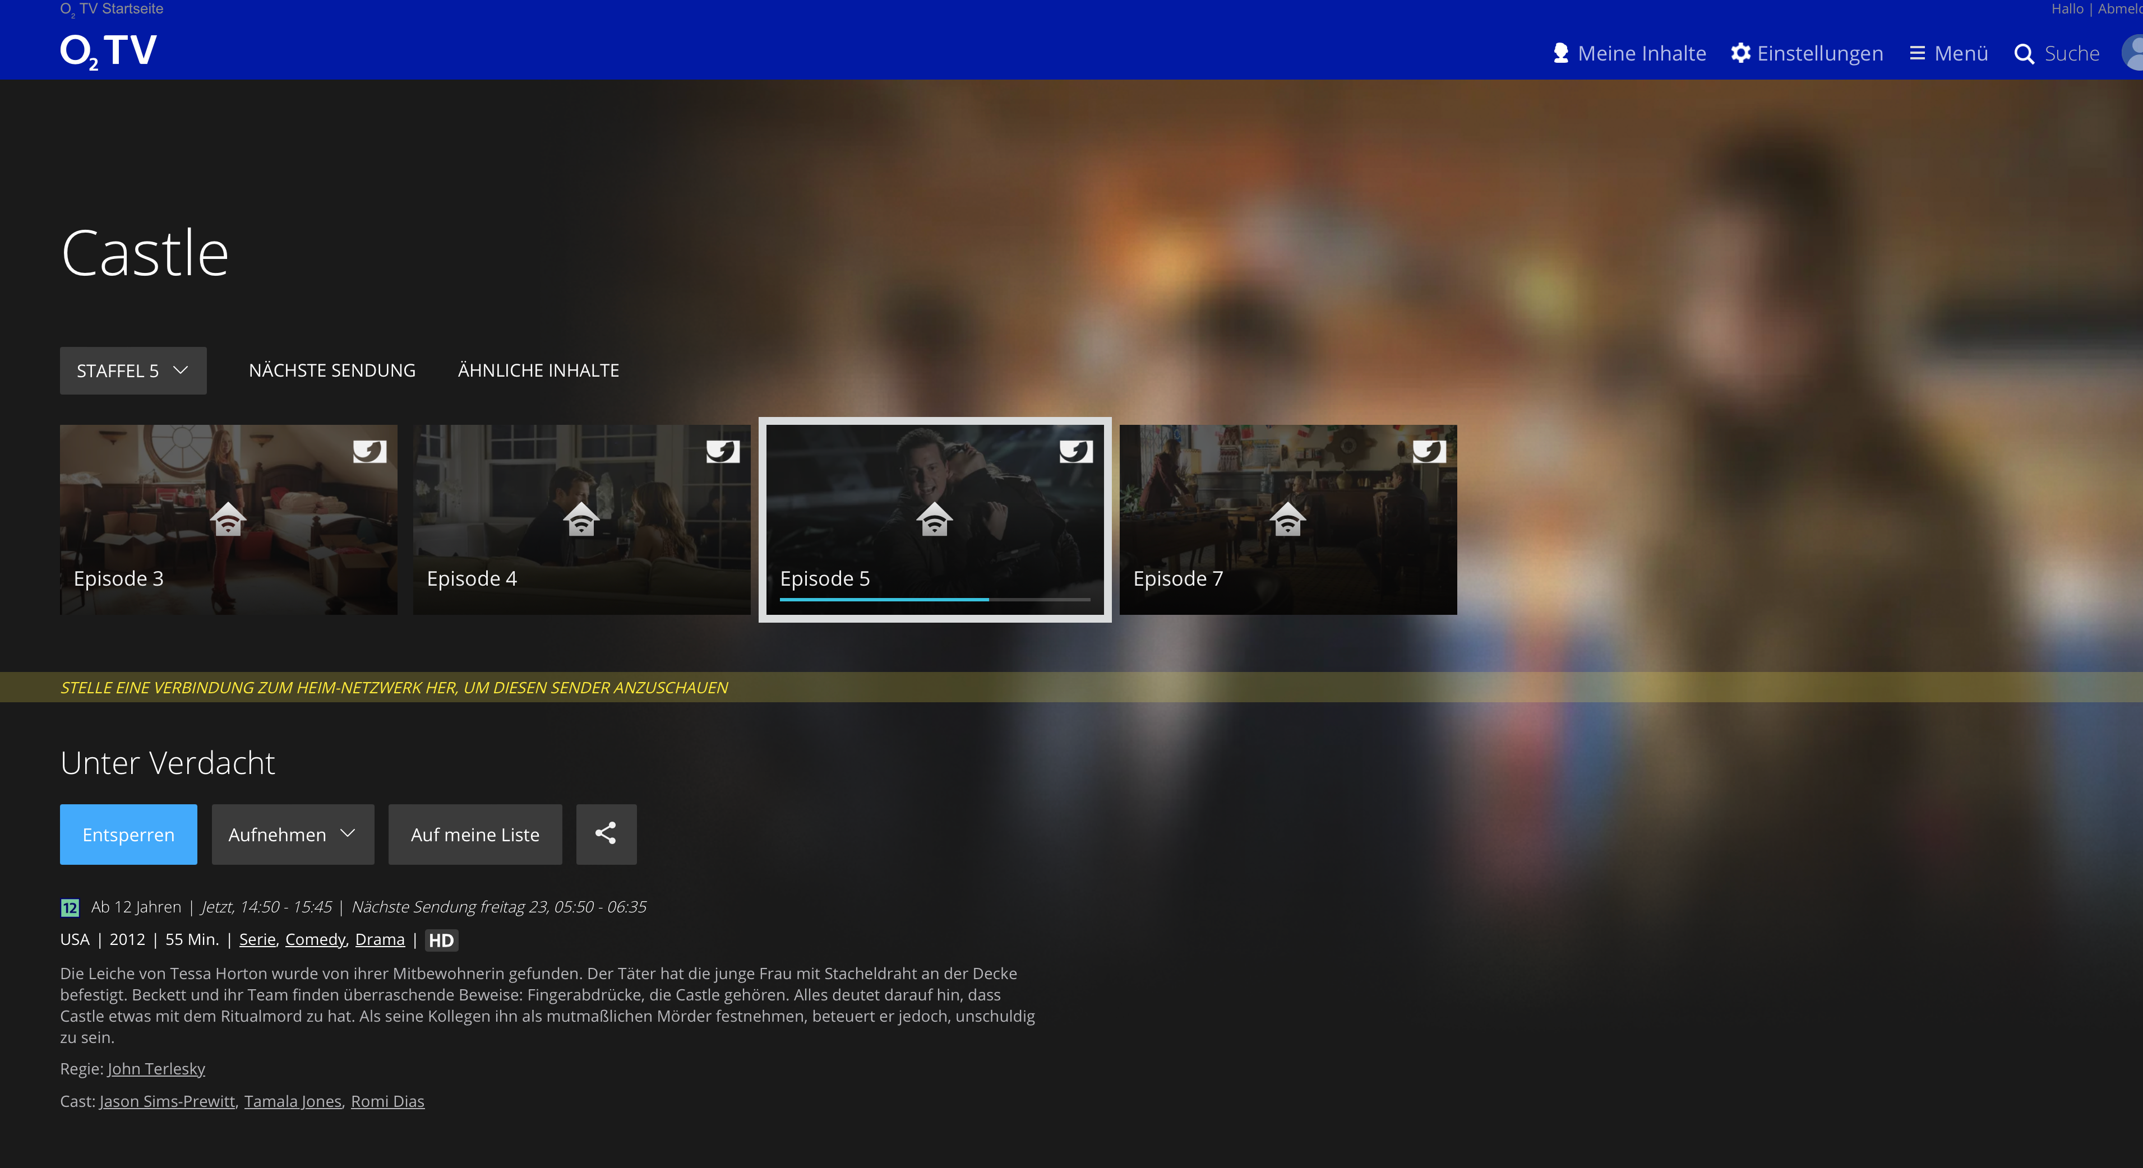Click the home-network connection warning banner
The width and height of the screenshot is (2143, 1168).
[1071, 688]
